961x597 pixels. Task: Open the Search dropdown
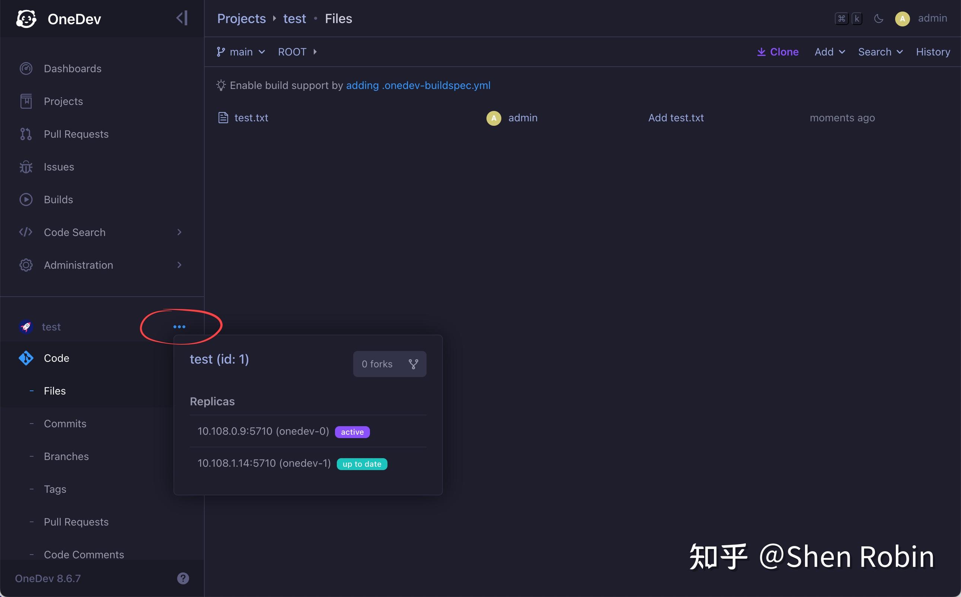880,52
